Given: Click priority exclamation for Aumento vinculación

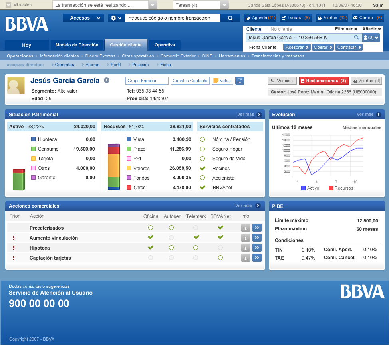Looking at the screenshot, I should click(14, 238).
